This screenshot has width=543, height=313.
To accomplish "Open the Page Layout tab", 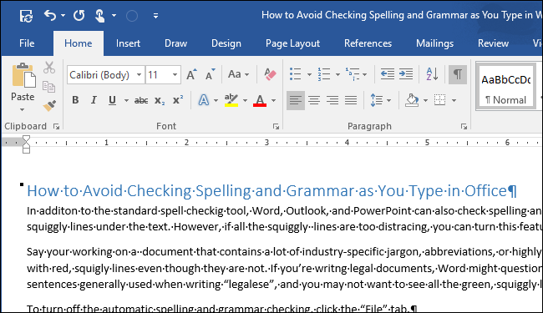I will [x=292, y=43].
